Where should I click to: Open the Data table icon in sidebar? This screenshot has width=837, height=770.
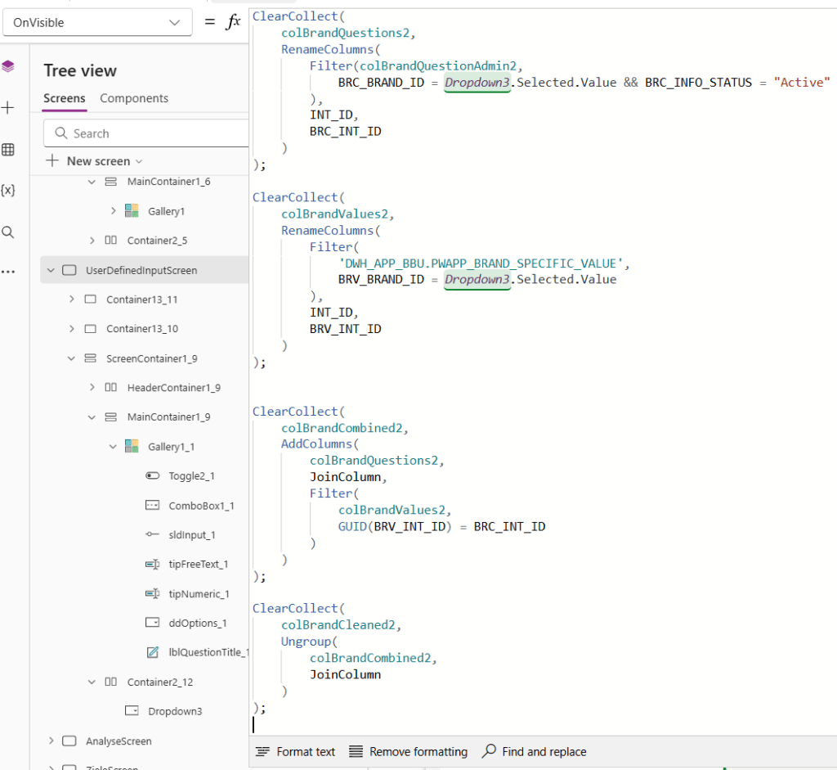click(8, 149)
